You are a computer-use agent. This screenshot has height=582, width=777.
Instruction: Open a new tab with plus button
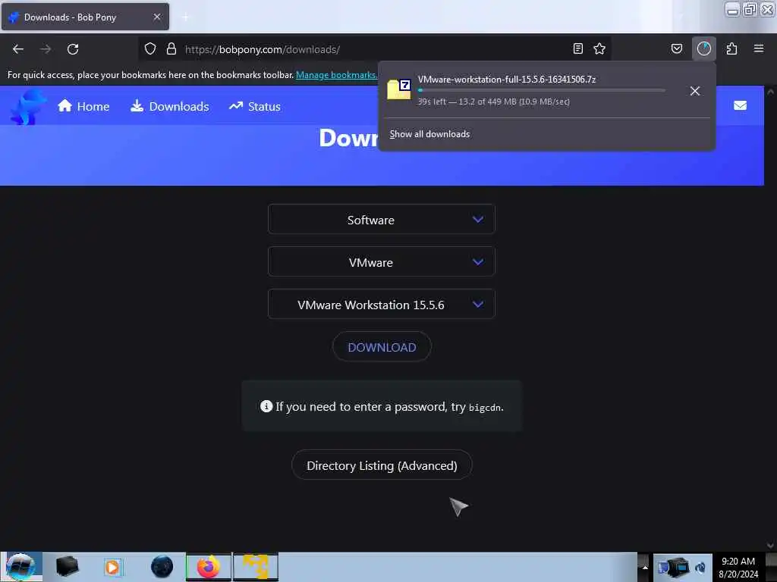coord(185,17)
